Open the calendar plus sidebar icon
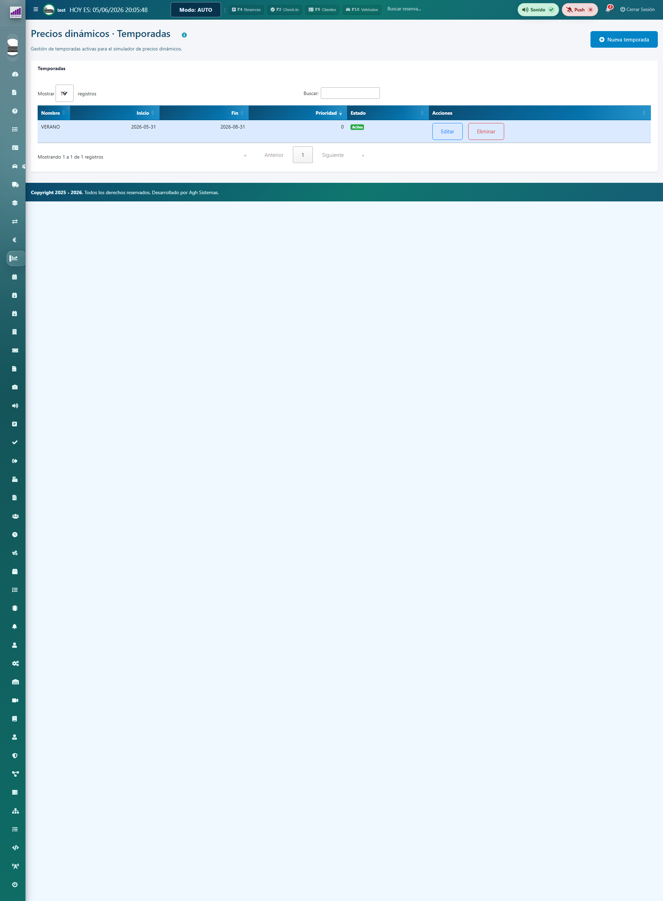663x901 pixels. [x=15, y=295]
